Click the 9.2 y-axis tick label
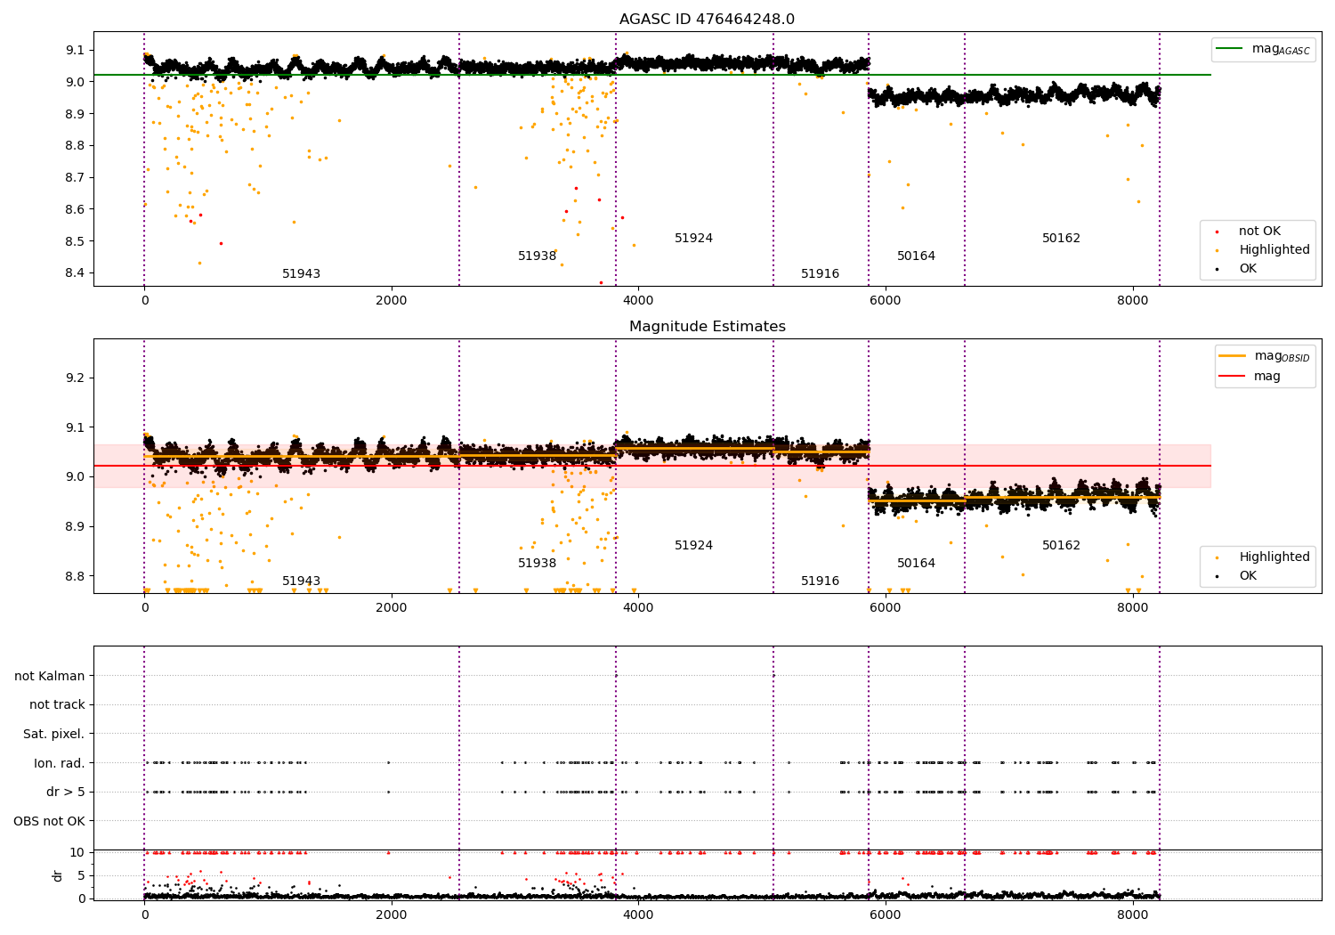Image resolution: width=1335 pixels, height=935 pixels. (x=76, y=378)
